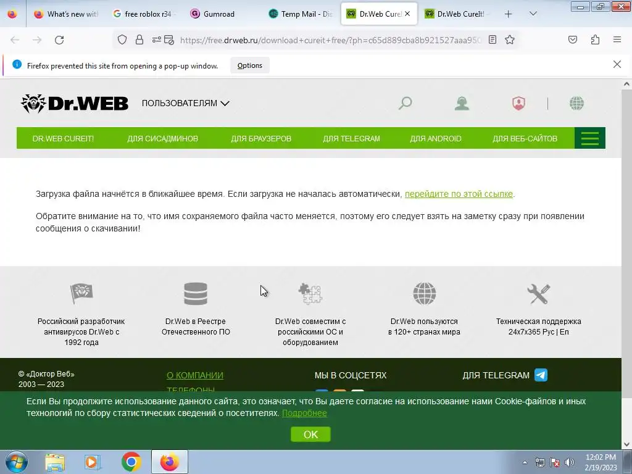Click the Dr.Web site search magnifier

click(x=405, y=103)
